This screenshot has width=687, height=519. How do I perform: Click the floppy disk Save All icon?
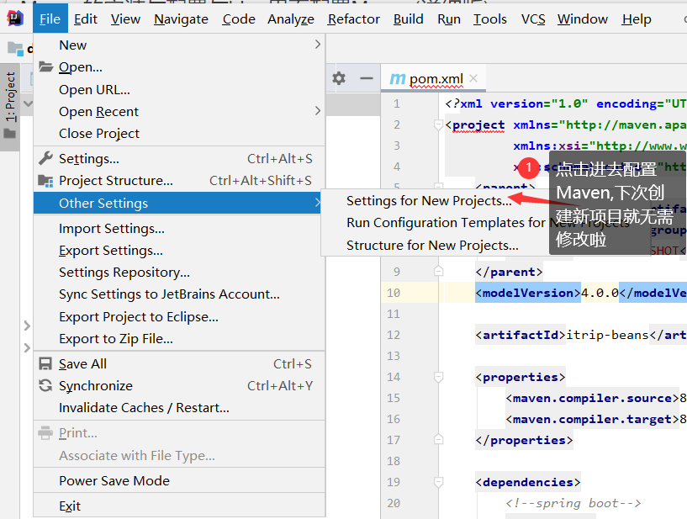tap(45, 364)
